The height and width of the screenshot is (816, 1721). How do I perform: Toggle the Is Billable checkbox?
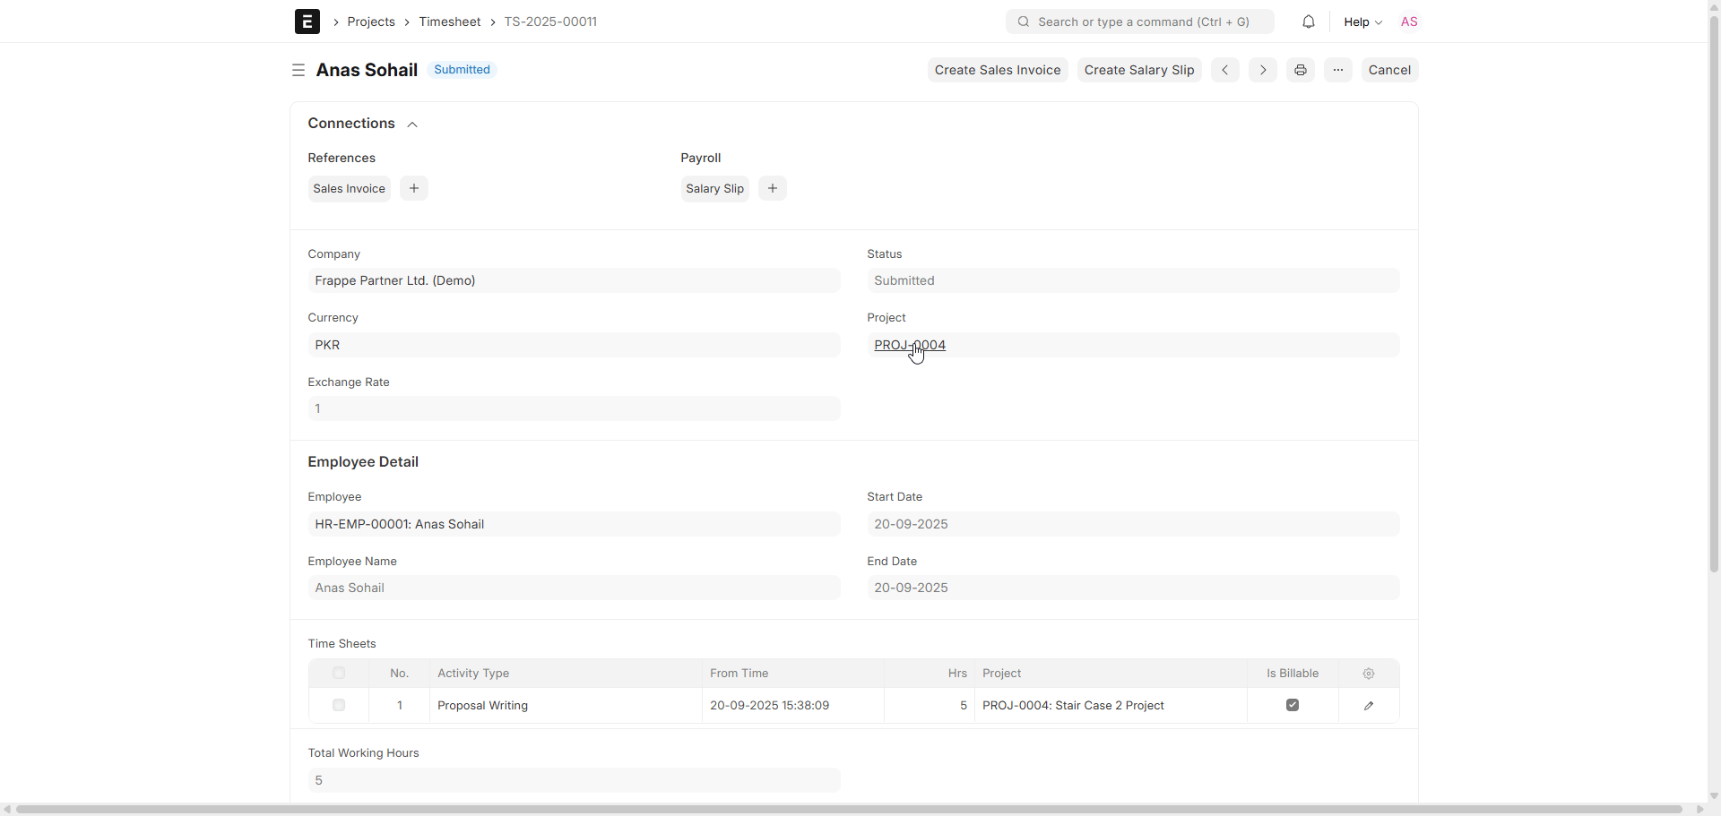1292,706
